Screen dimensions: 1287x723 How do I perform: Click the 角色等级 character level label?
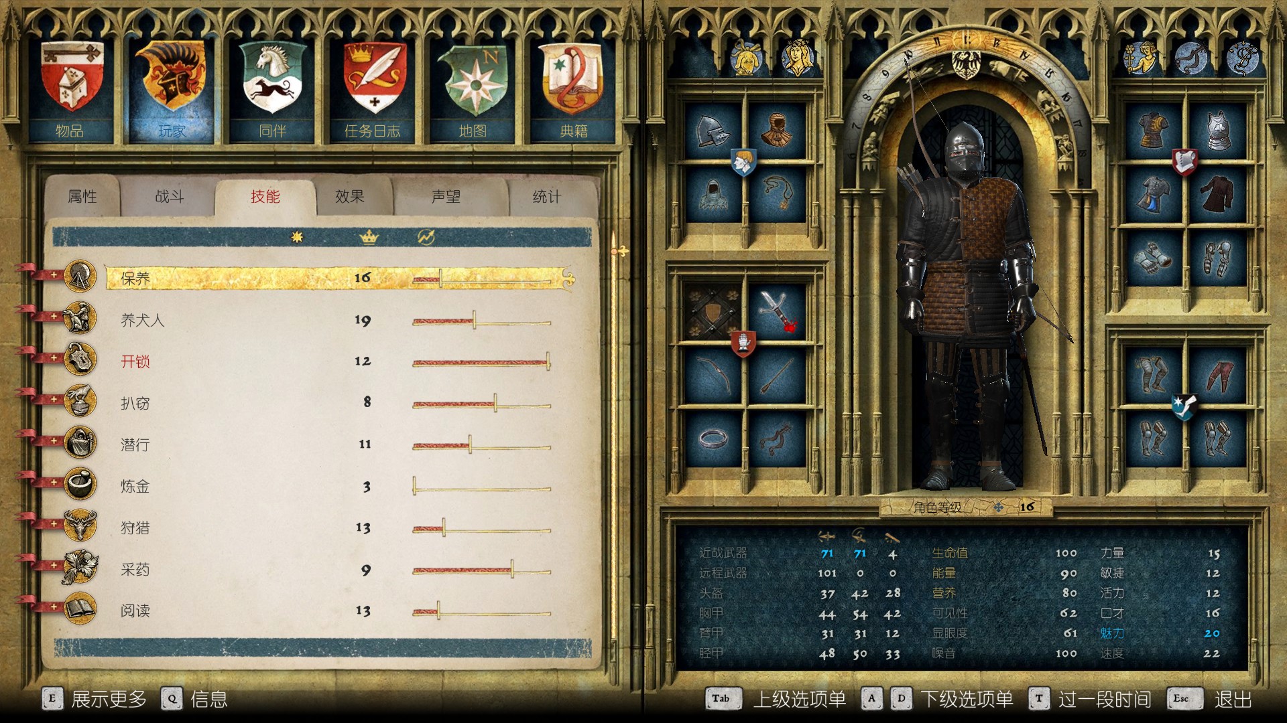pyautogui.click(x=938, y=508)
